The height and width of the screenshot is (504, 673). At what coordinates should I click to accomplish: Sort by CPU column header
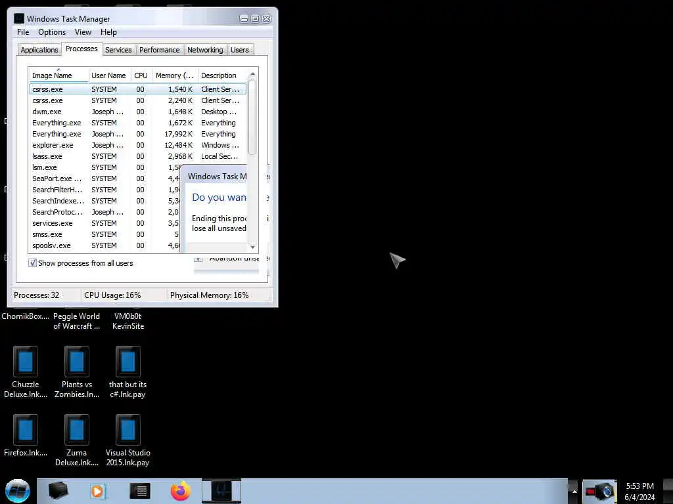point(141,75)
